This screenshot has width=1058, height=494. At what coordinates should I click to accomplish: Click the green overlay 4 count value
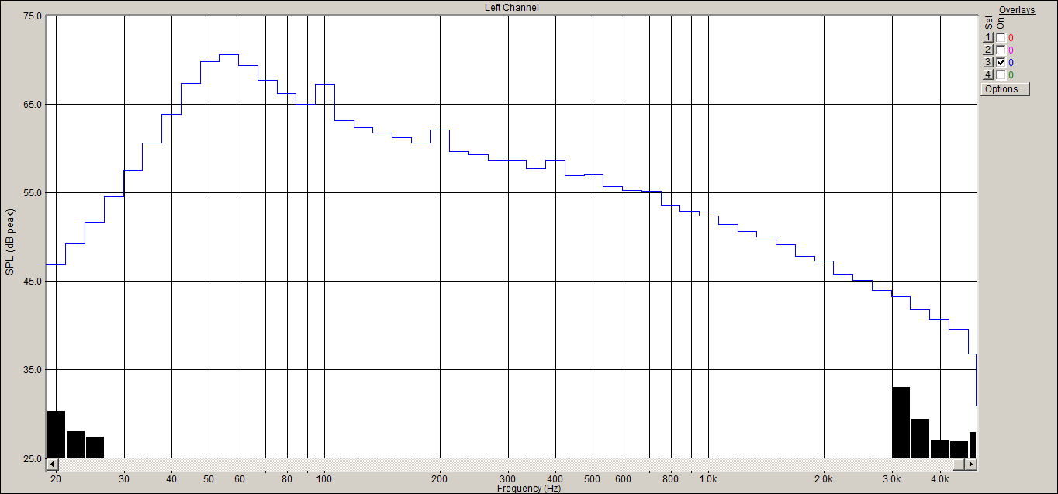(x=1011, y=74)
